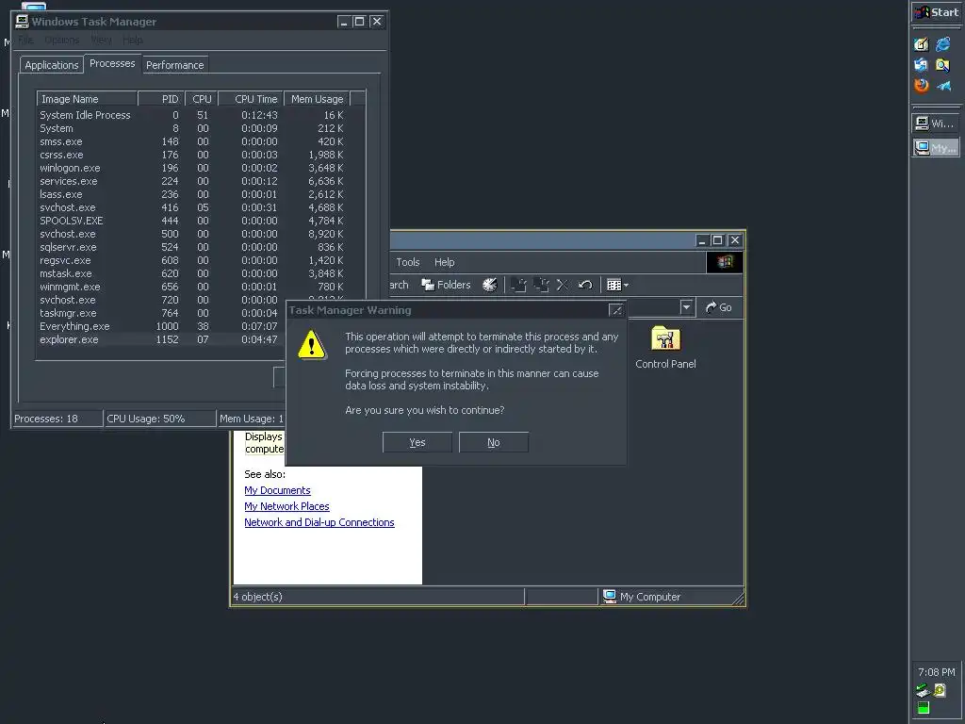Screen dimensions: 965x724
Task: Open the View menu in Task Manager
Action: click(x=102, y=40)
